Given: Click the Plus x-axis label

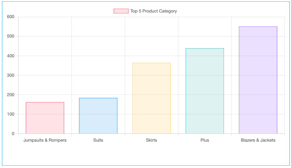Looking at the screenshot, I should click(x=205, y=140).
